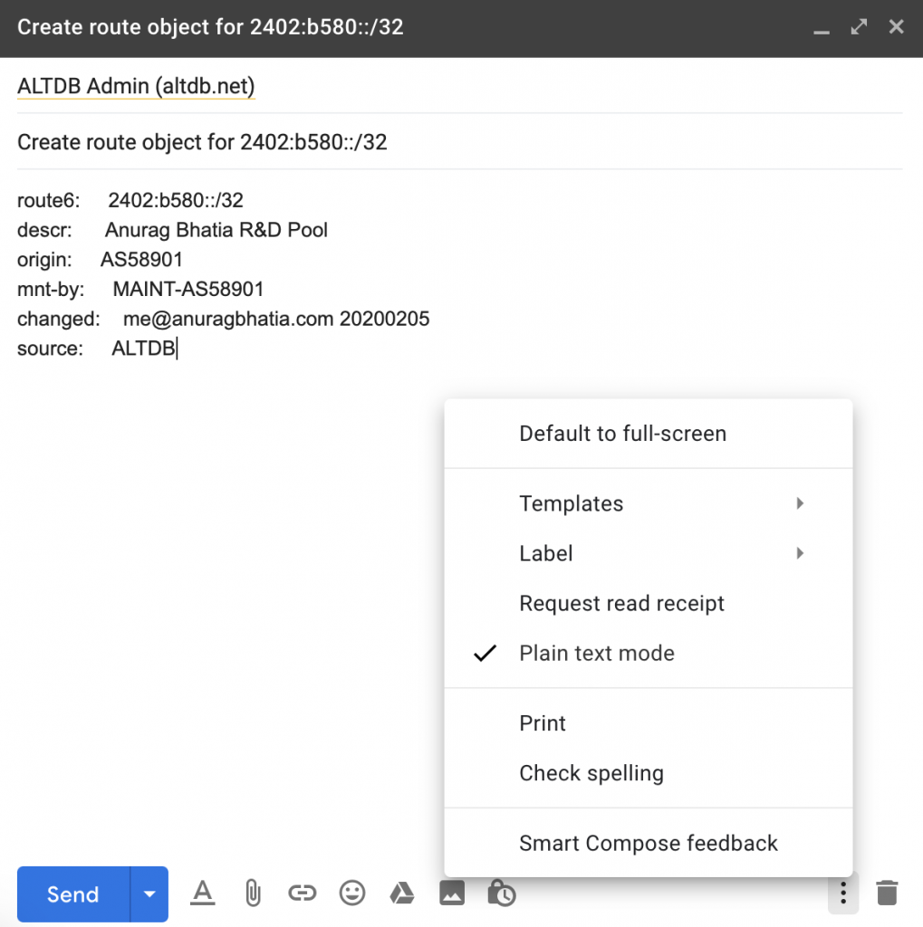The image size is (923, 927).
Task: Click the compose window title bar text
Action: click(x=210, y=27)
